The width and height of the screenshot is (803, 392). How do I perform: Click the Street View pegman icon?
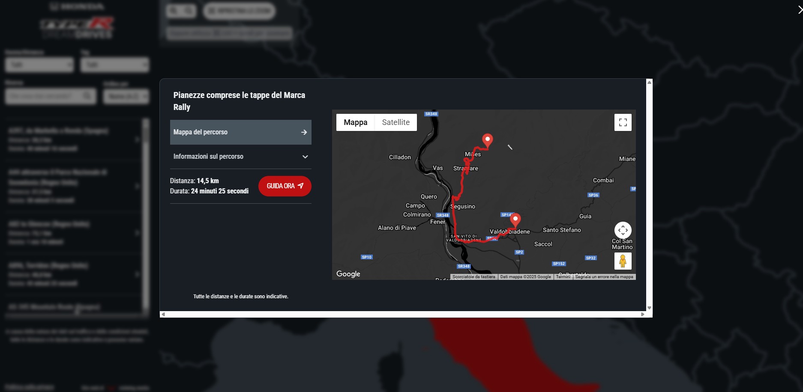click(623, 261)
